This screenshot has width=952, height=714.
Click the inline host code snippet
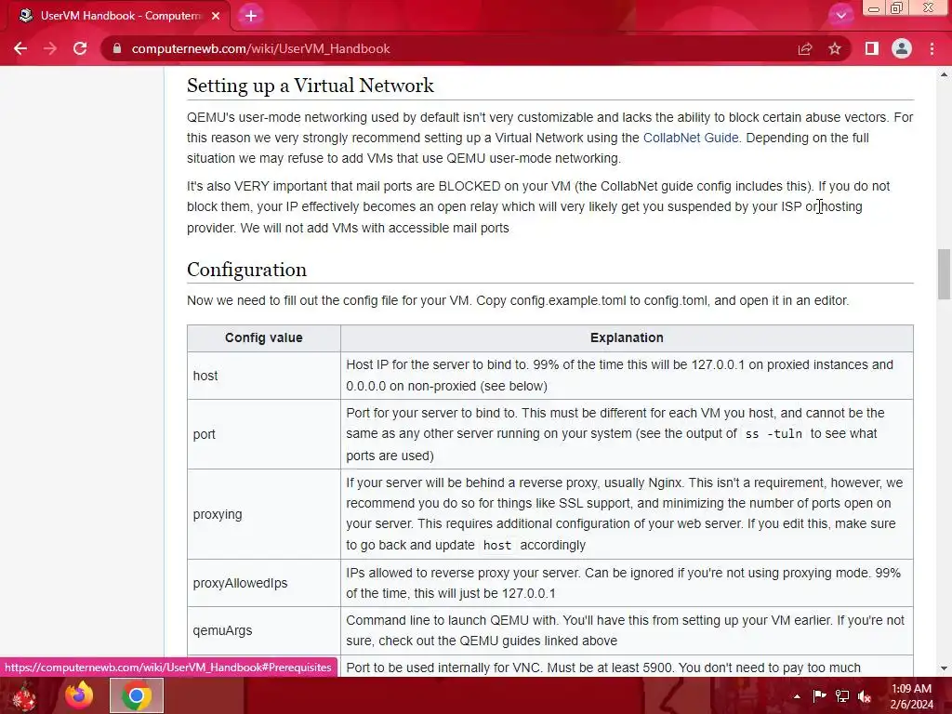tap(497, 545)
